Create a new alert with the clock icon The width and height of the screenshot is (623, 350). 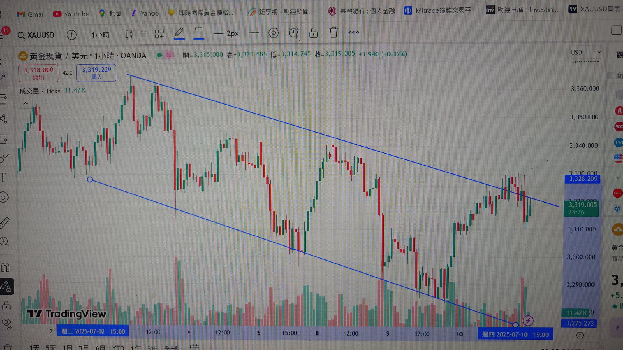click(294, 33)
